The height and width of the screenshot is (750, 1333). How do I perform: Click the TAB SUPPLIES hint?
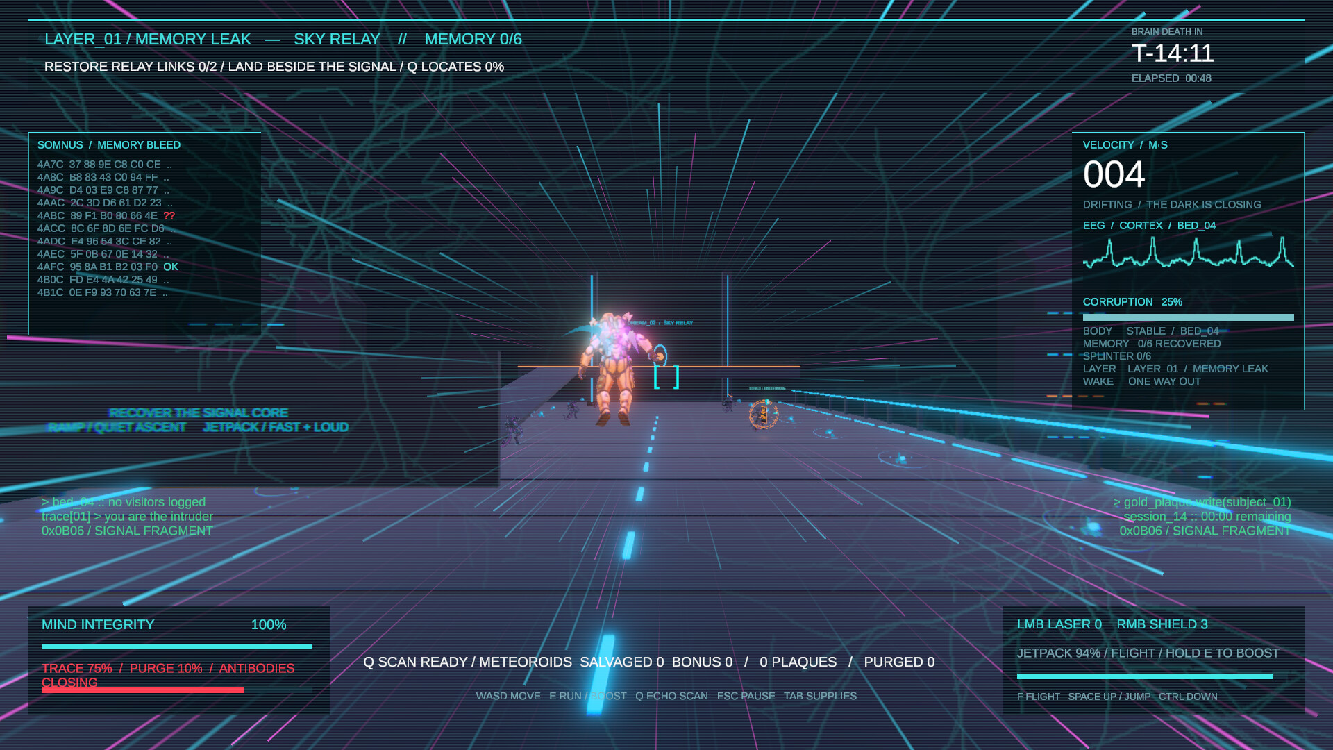[820, 696]
